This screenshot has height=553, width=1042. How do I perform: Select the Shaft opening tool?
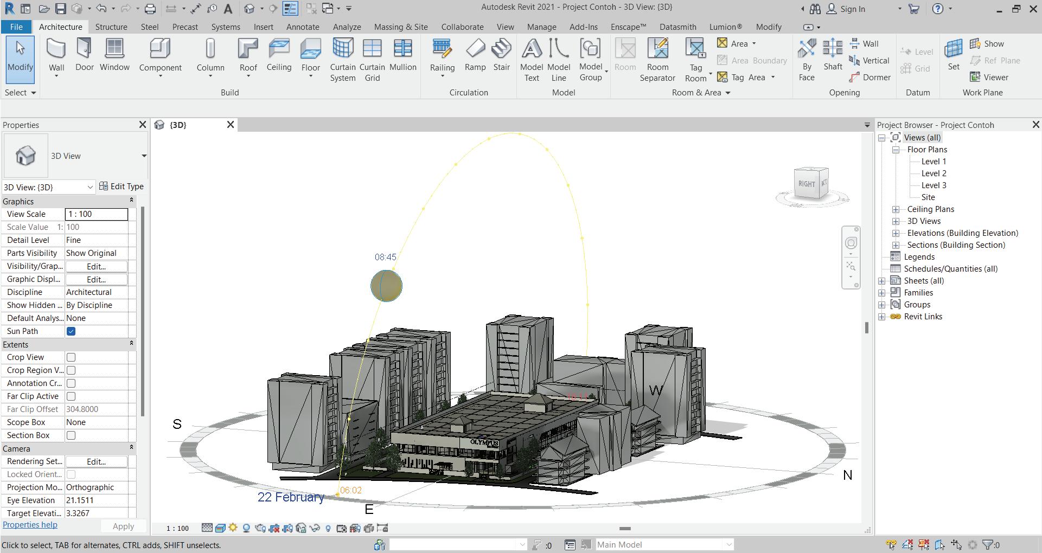point(833,55)
